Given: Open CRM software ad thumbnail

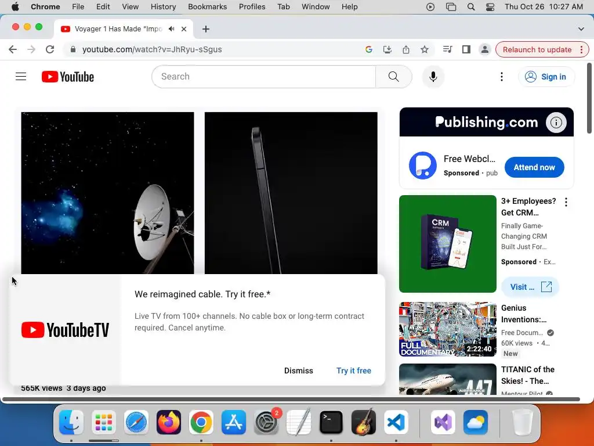Looking at the screenshot, I should (448, 244).
